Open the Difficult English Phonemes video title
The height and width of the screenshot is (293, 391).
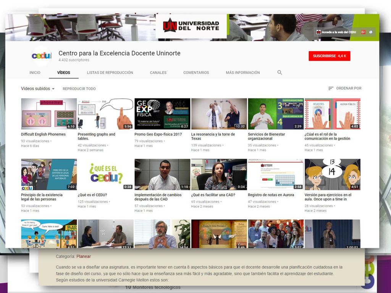click(x=43, y=134)
